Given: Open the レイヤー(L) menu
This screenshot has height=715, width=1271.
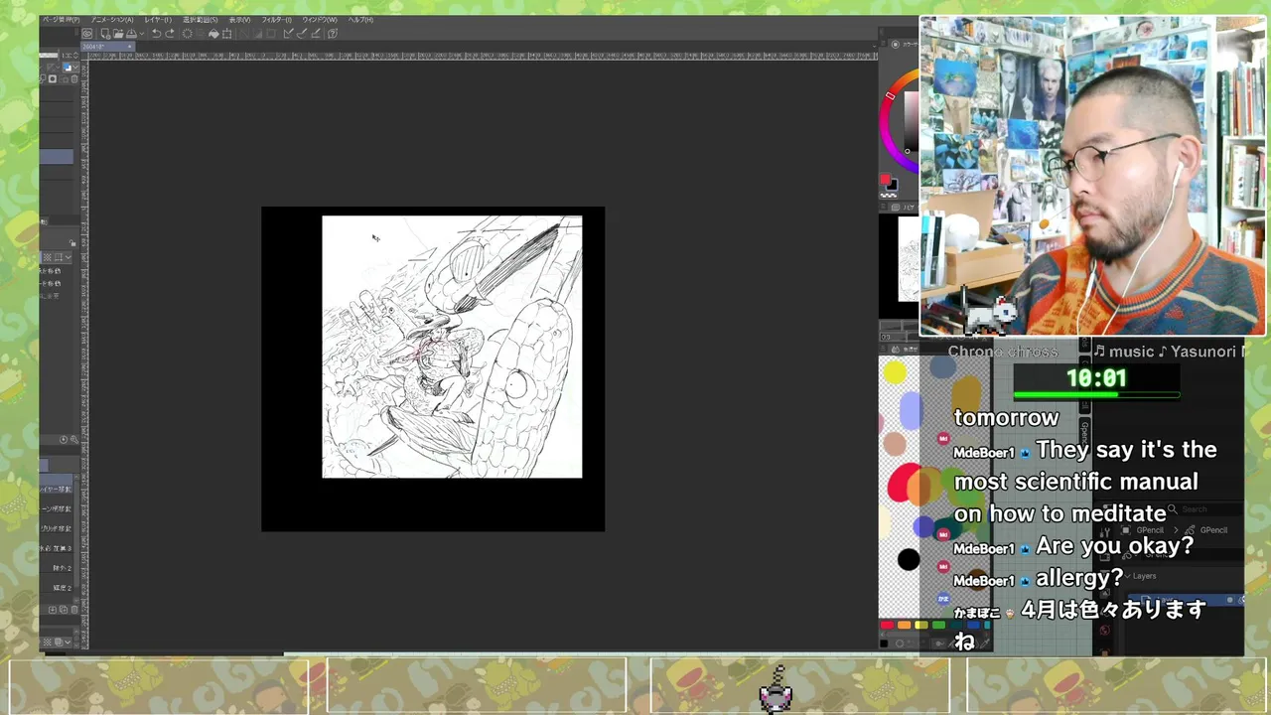Looking at the screenshot, I should (x=158, y=20).
